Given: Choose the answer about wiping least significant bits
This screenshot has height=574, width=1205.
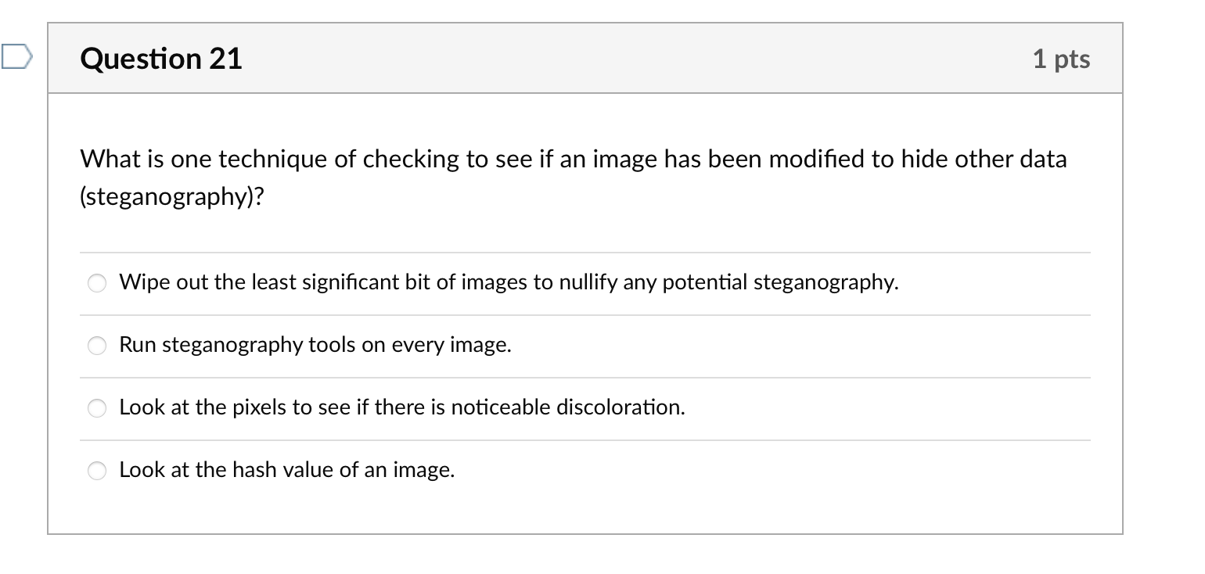Looking at the screenshot, I should (x=509, y=282).
